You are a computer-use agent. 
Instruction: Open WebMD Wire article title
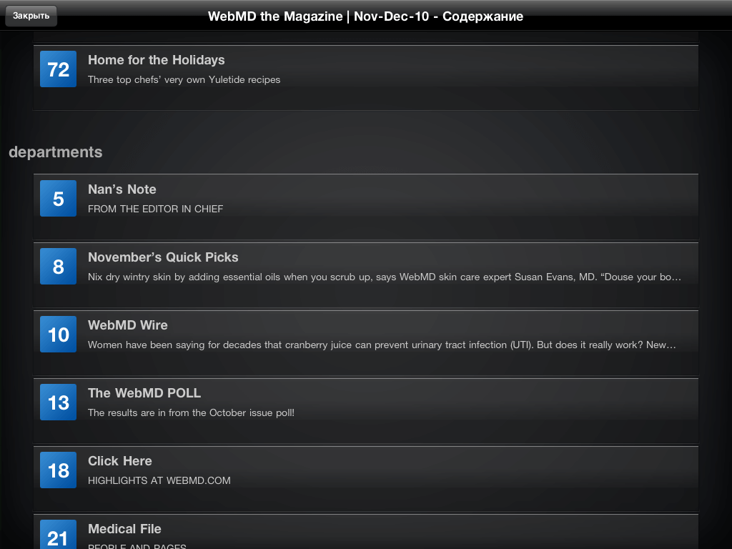pyautogui.click(x=128, y=325)
